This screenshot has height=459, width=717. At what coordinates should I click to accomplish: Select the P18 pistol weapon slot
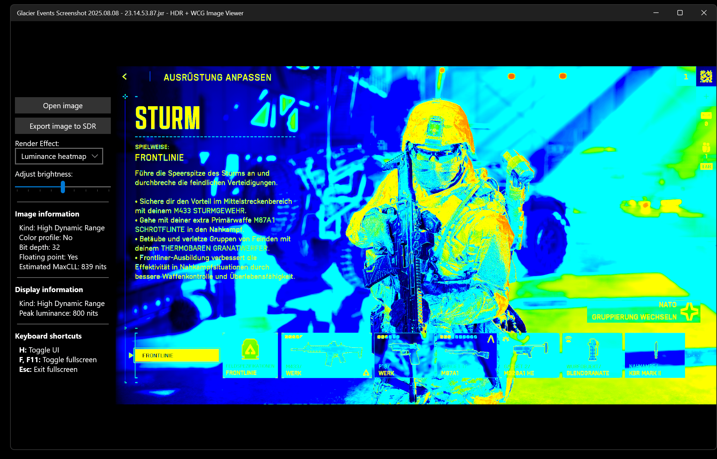click(x=404, y=355)
